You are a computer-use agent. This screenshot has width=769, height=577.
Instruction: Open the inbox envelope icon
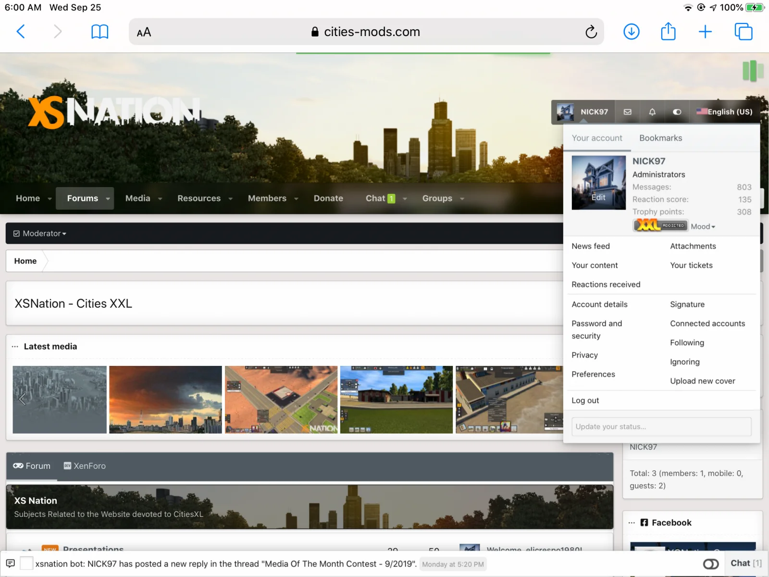point(628,112)
